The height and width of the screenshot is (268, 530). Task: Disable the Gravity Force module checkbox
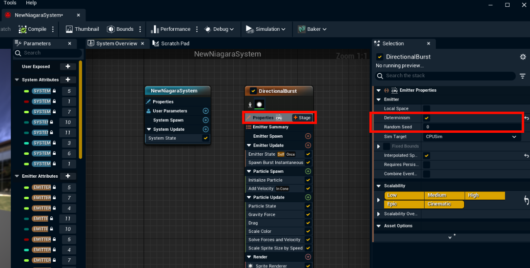[308, 215]
